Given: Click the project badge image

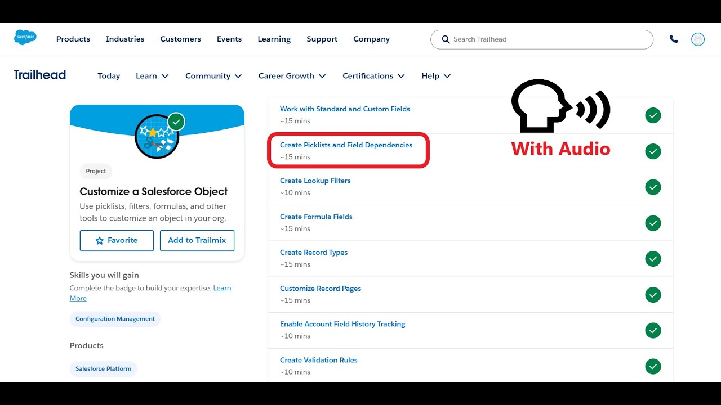Looking at the screenshot, I should pos(157,137).
